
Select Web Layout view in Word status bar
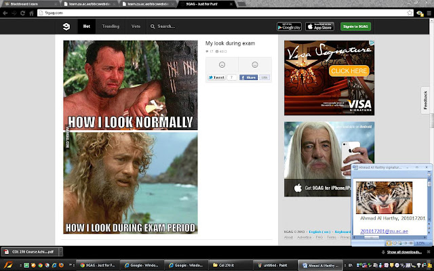pos(400,243)
